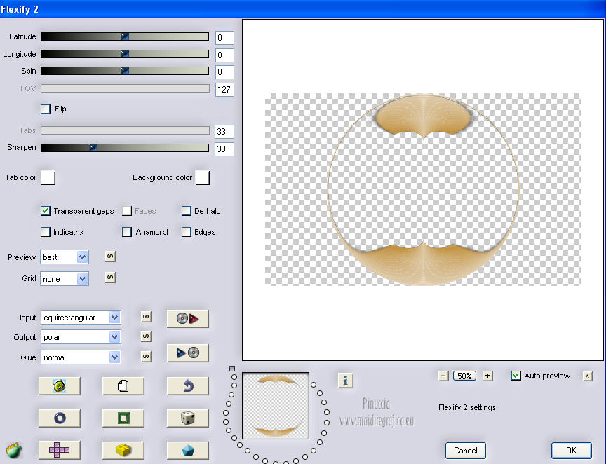Image resolution: width=606 pixels, height=464 pixels.
Task: Click the FOV slider track
Action: 126,88
